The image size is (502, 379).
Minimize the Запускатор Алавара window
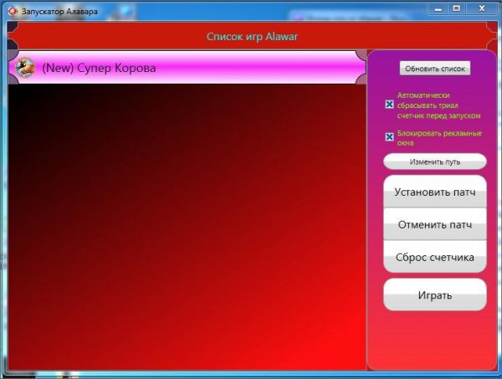coord(438,8)
